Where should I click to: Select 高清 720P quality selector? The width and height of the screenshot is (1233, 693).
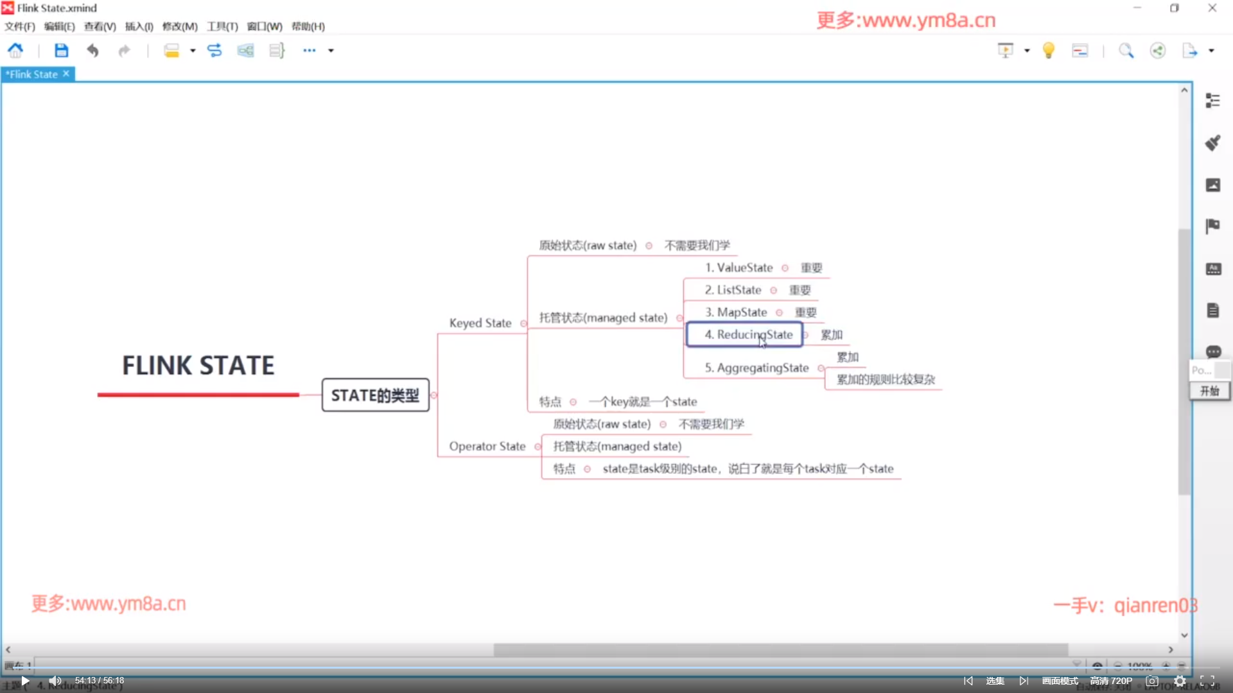pyautogui.click(x=1110, y=680)
